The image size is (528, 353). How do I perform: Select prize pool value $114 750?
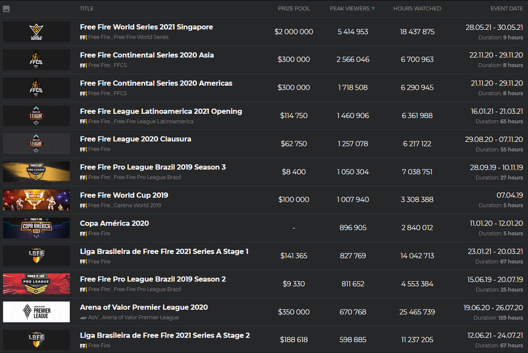[x=294, y=116]
